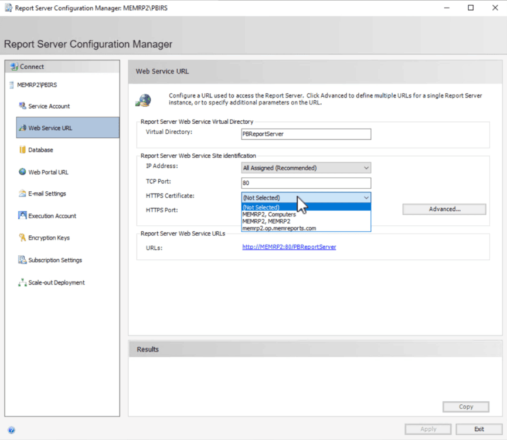Open E-mail Settings page
This screenshot has height=440, width=507.
coord(47,194)
